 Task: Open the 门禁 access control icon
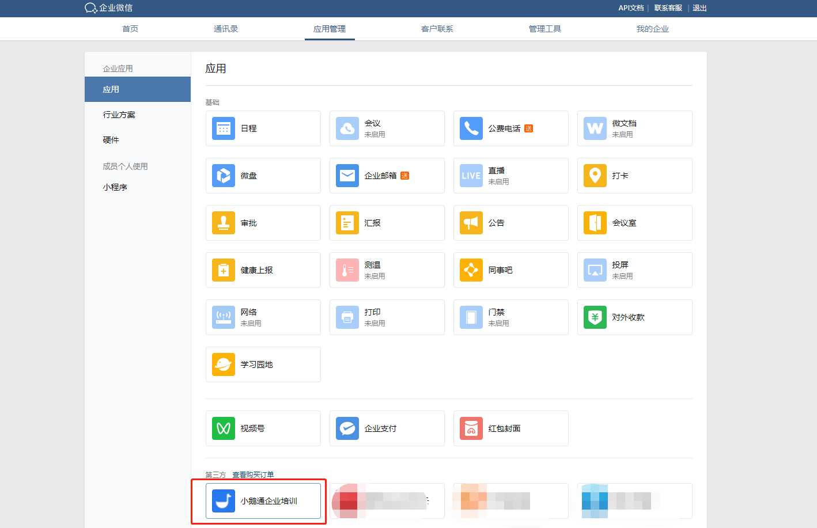click(471, 317)
